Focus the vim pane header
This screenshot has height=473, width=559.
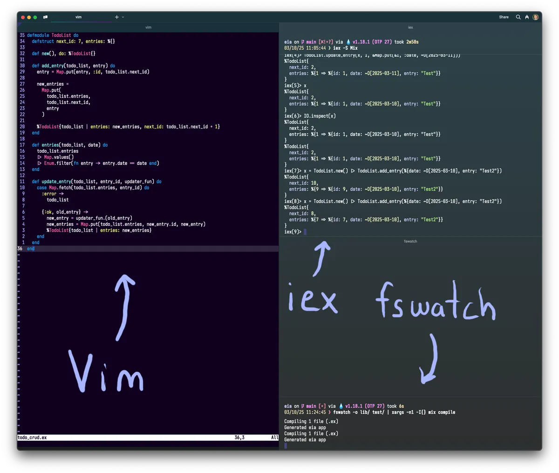148,27
